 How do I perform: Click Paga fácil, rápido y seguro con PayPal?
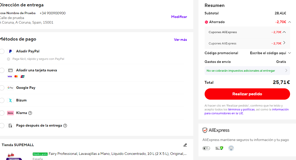(x=38, y=59)
